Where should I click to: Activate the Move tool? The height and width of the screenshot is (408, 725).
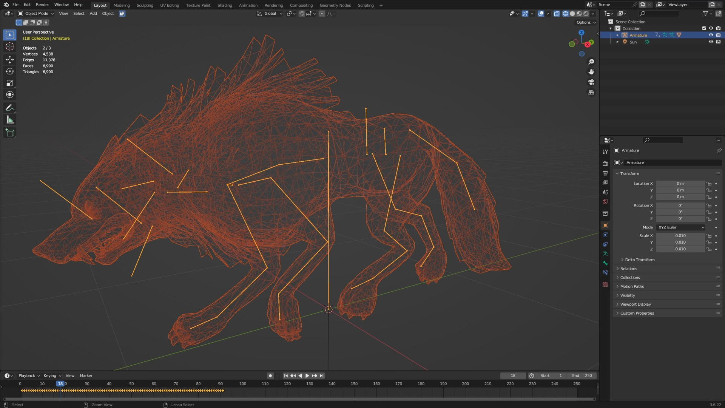(10, 59)
